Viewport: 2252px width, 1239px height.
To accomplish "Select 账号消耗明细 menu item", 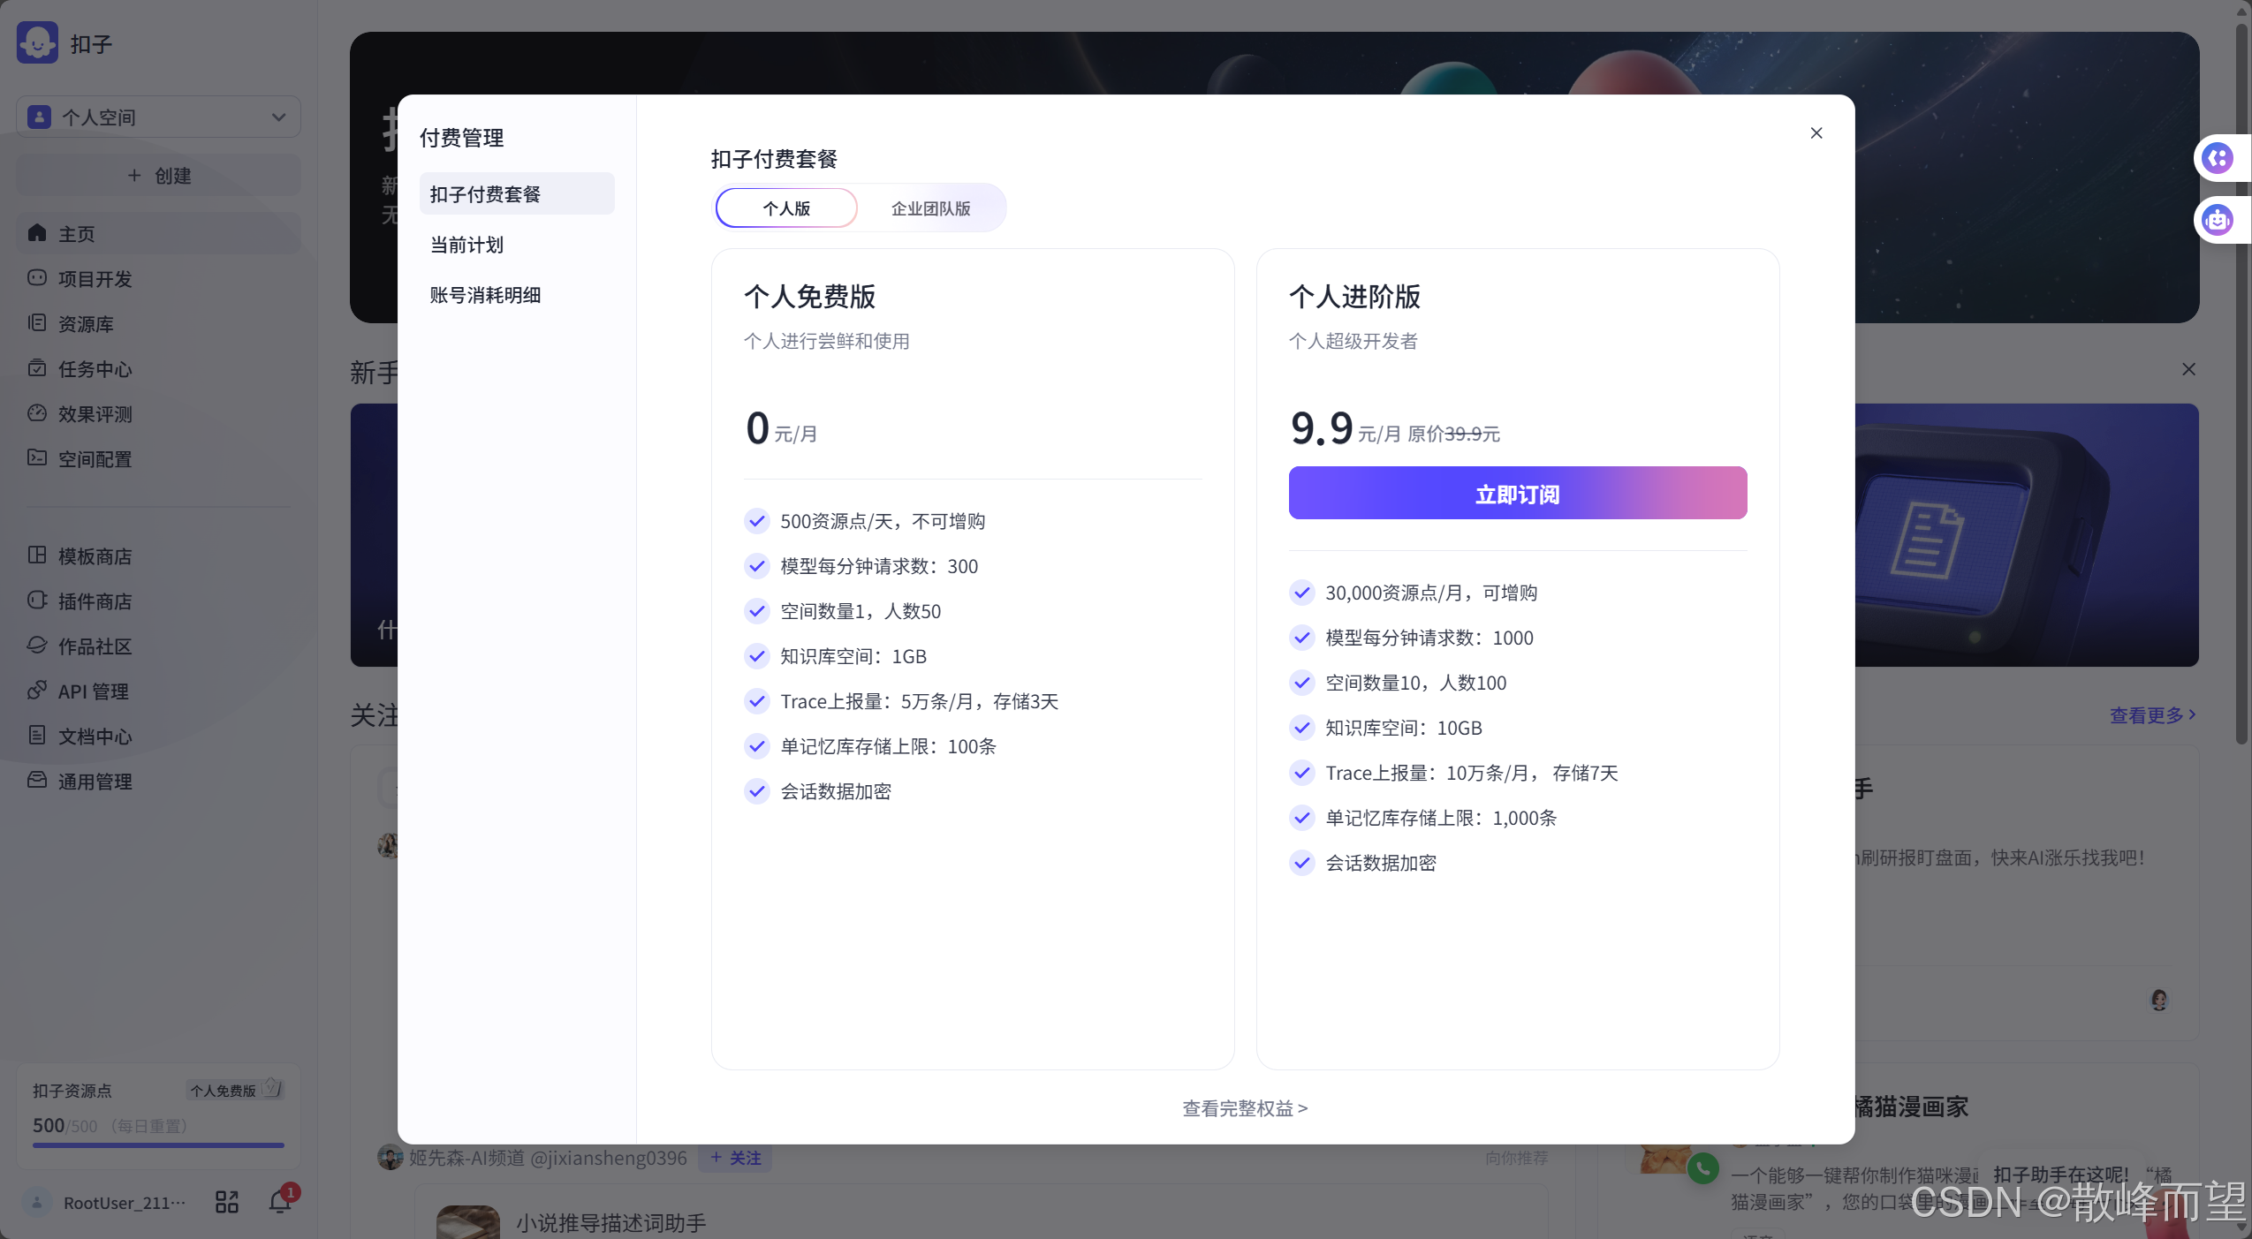I will pos(485,295).
